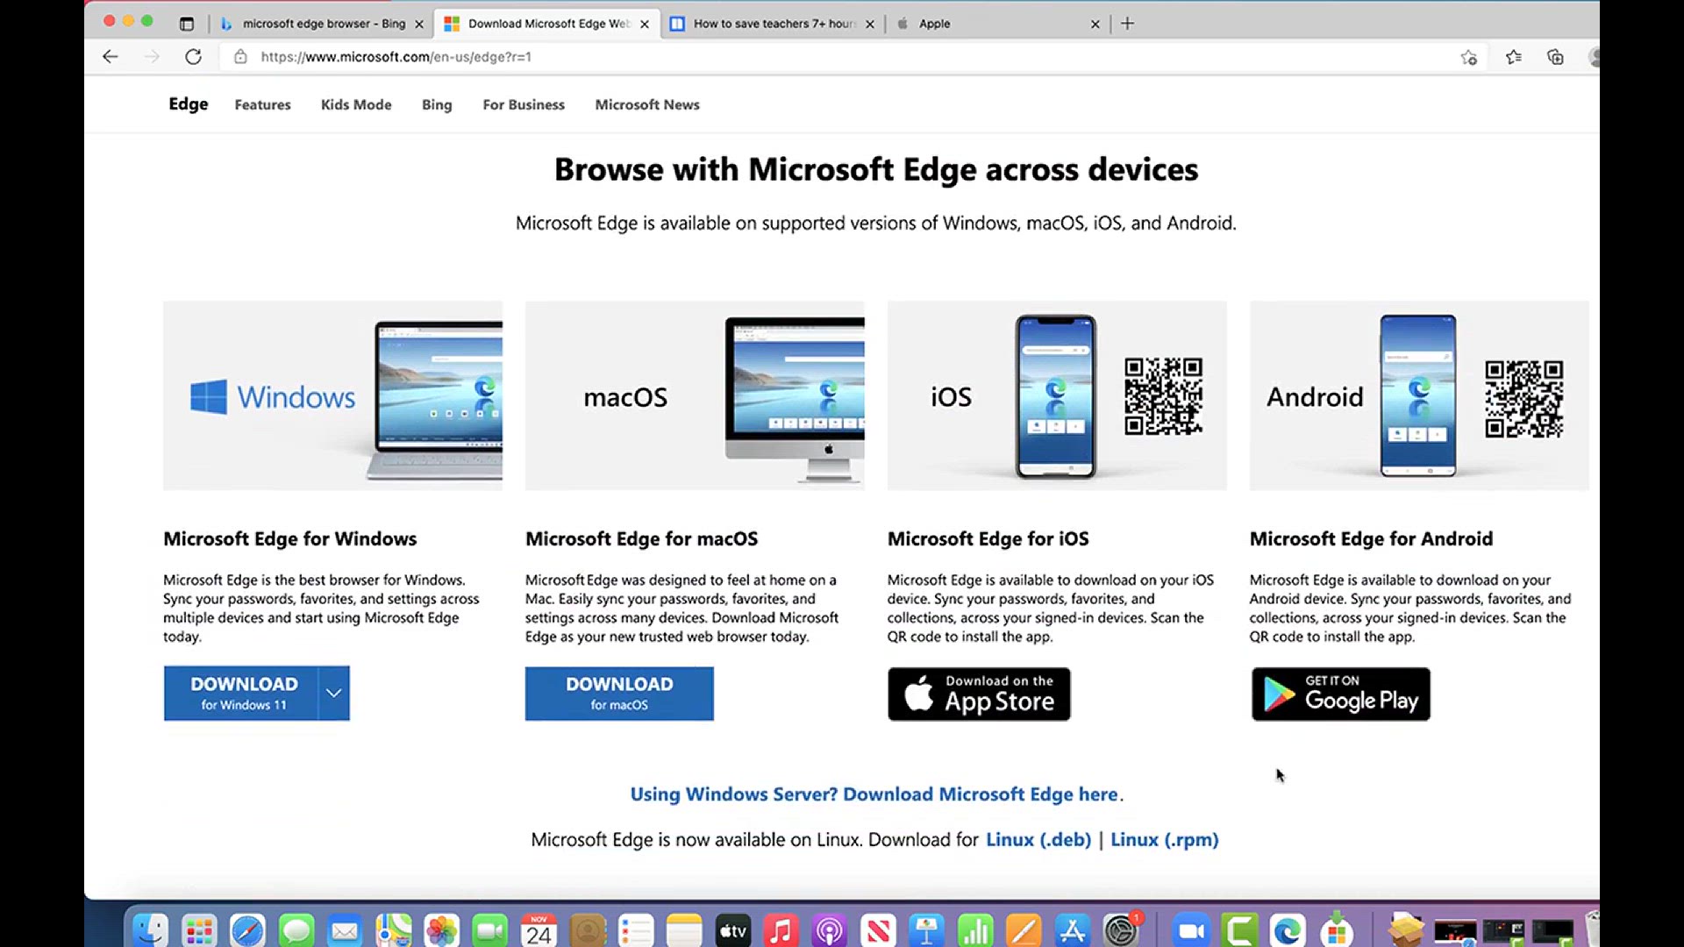The height and width of the screenshot is (947, 1684).
Task: Add this page to favorites star icon
Action: (x=1469, y=57)
